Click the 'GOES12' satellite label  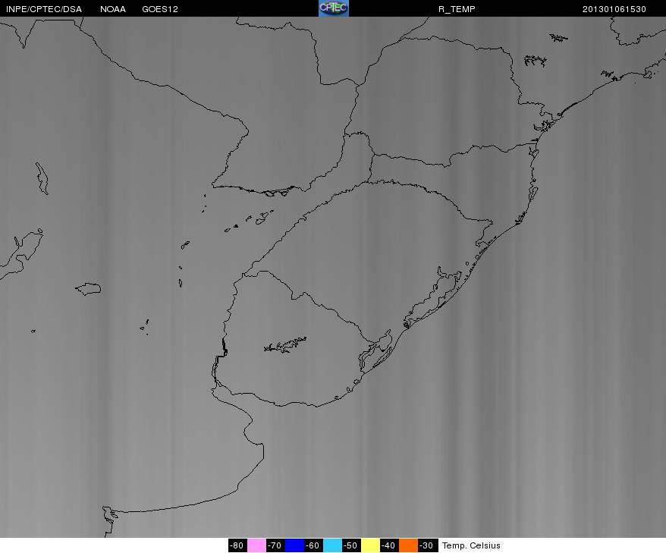pyautogui.click(x=160, y=9)
